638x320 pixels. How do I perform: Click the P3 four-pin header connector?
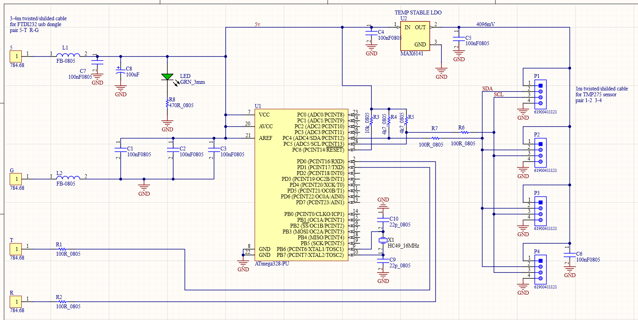pos(540,211)
